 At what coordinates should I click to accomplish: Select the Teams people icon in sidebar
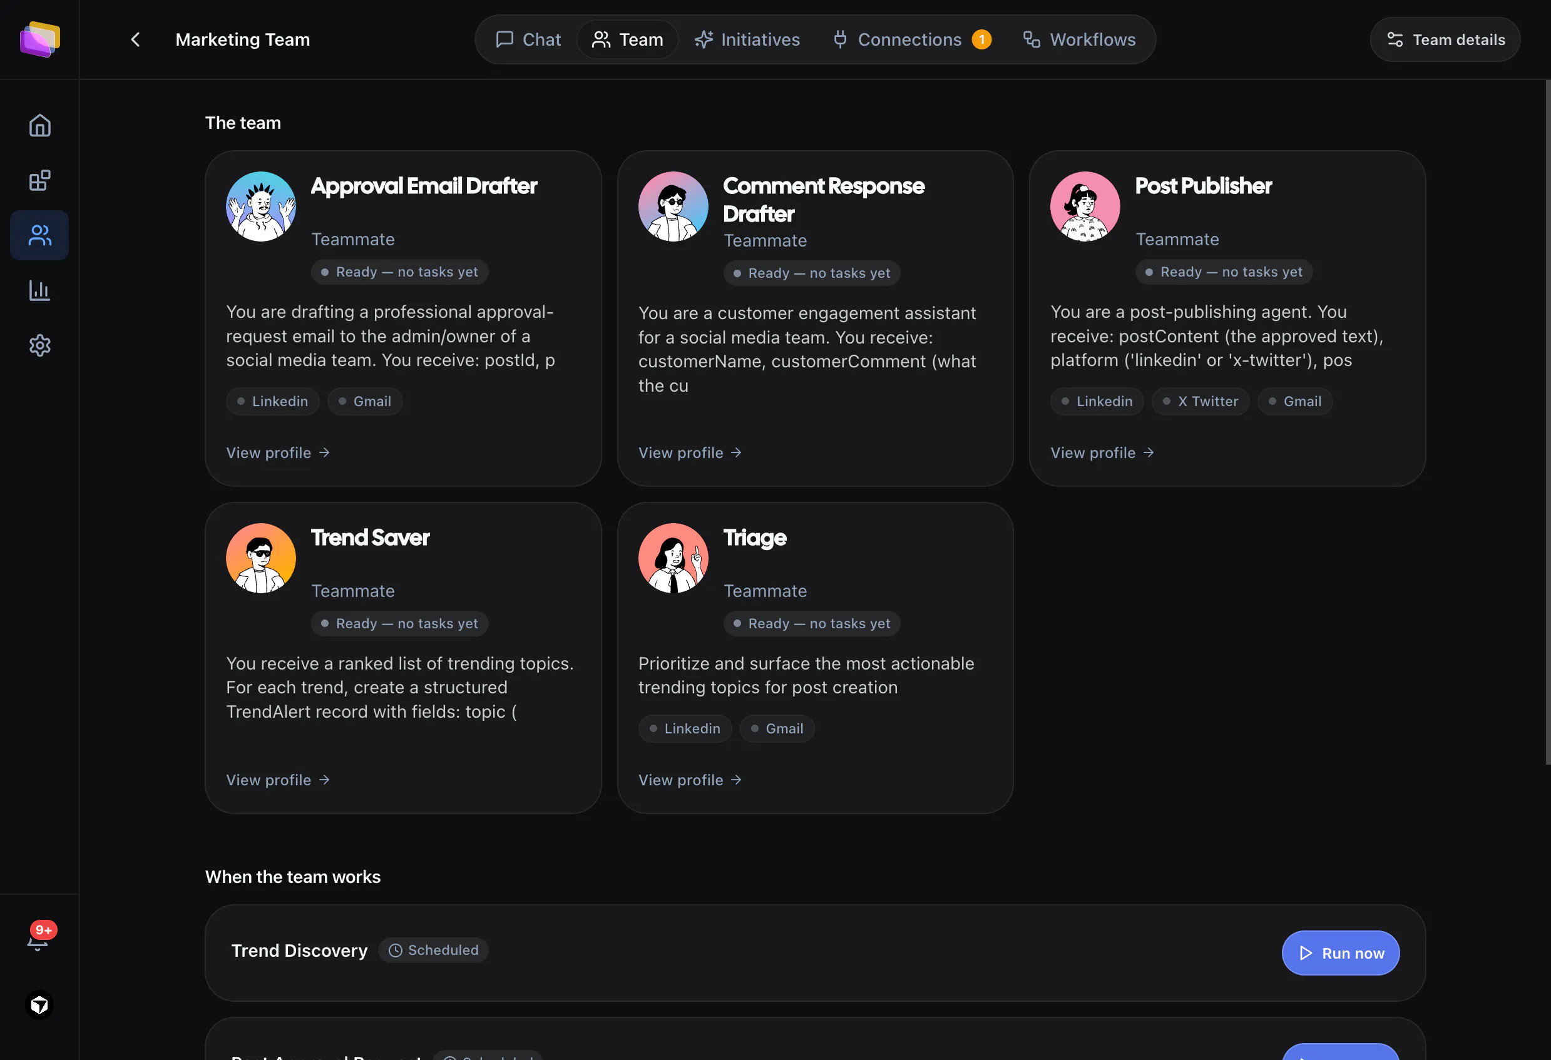tap(39, 235)
